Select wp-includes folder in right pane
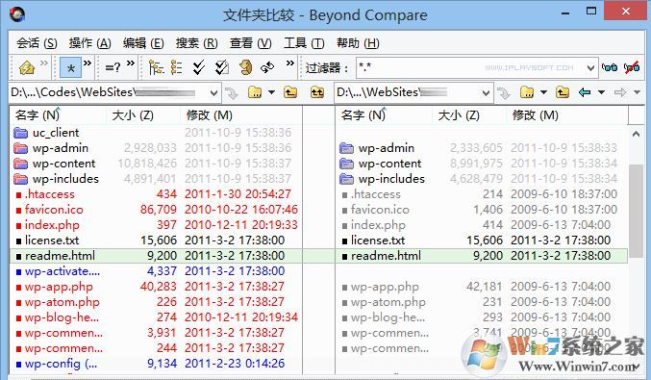Image resolution: width=651 pixels, height=380 pixels. [391, 179]
